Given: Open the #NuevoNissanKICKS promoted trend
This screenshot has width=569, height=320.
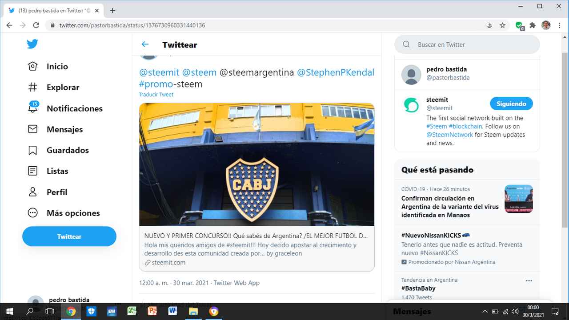Looking at the screenshot, I should pyautogui.click(x=467, y=248).
